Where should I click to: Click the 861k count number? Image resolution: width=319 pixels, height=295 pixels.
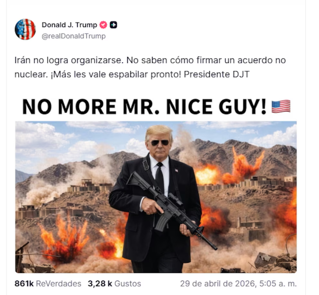click(24, 283)
